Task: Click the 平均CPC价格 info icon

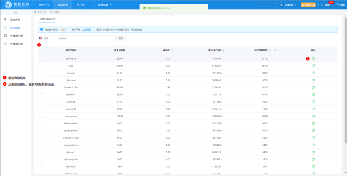Action: click(224, 50)
